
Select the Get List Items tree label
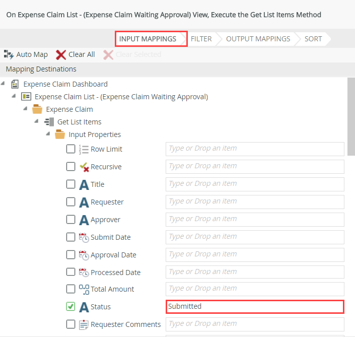[79, 122]
